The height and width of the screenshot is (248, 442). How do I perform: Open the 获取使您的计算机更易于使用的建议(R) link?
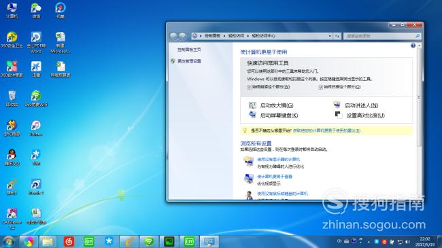coord(326,130)
